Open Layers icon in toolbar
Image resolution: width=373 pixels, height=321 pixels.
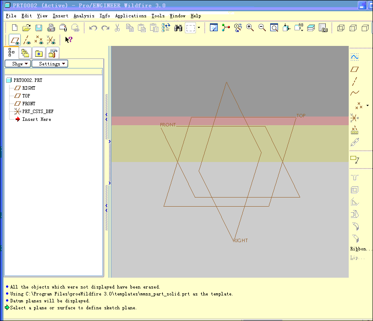[x=311, y=28]
